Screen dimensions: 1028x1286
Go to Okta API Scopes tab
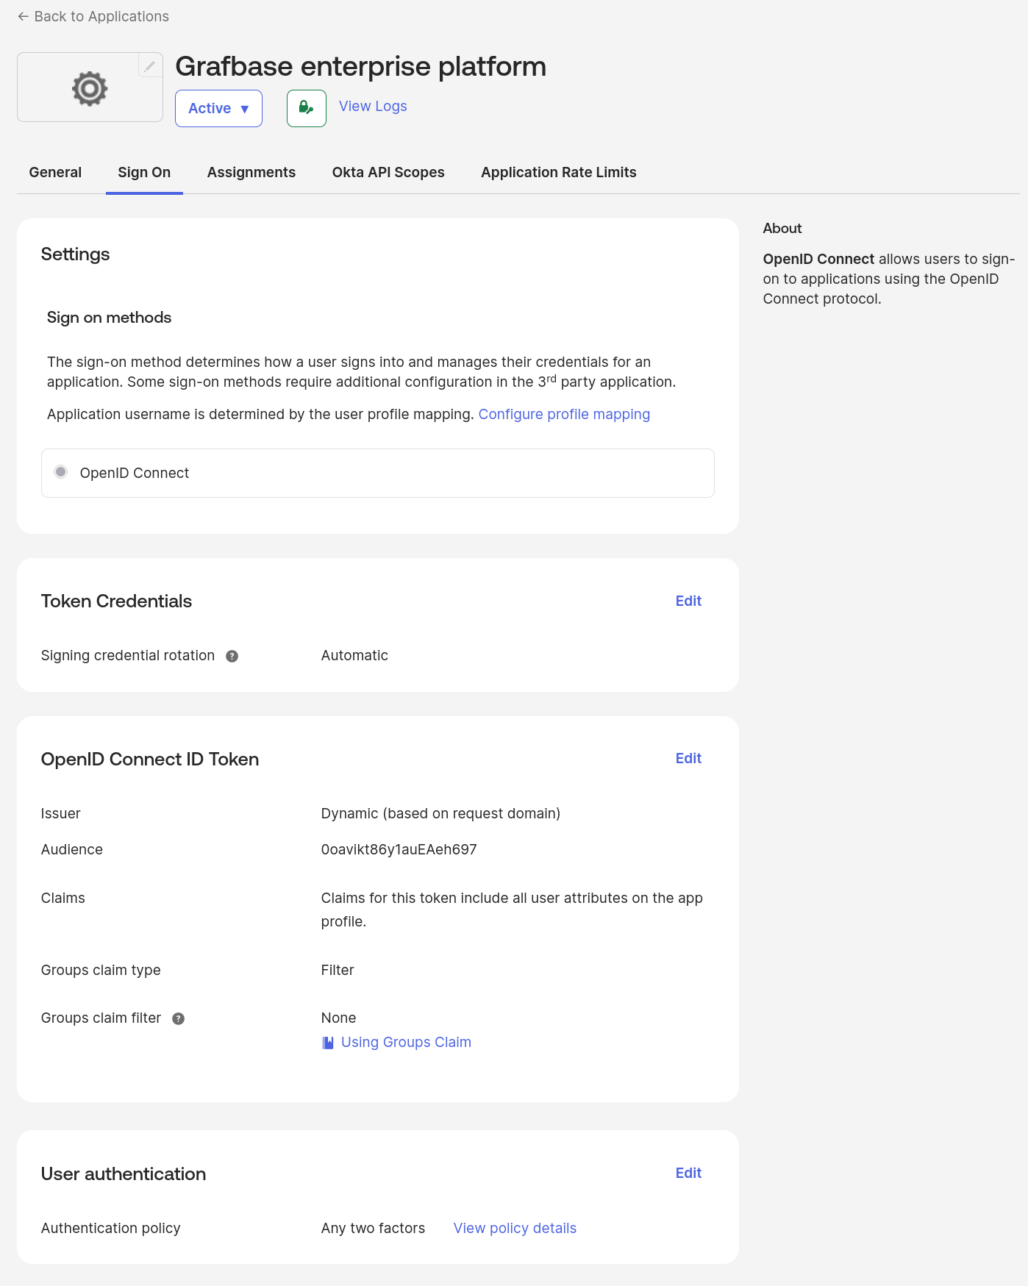388,172
